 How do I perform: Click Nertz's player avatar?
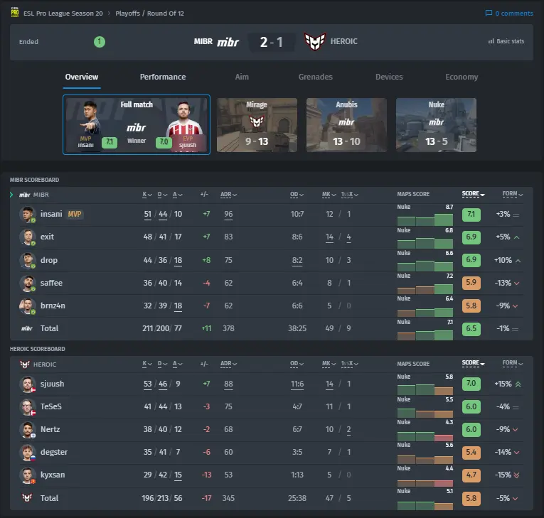pos(28,430)
